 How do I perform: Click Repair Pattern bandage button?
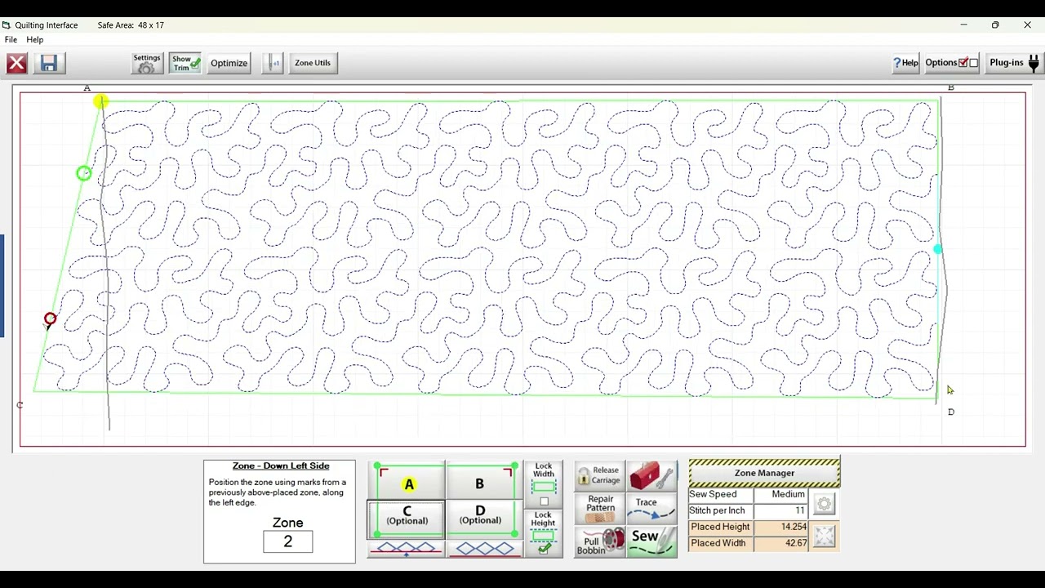[599, 509]
